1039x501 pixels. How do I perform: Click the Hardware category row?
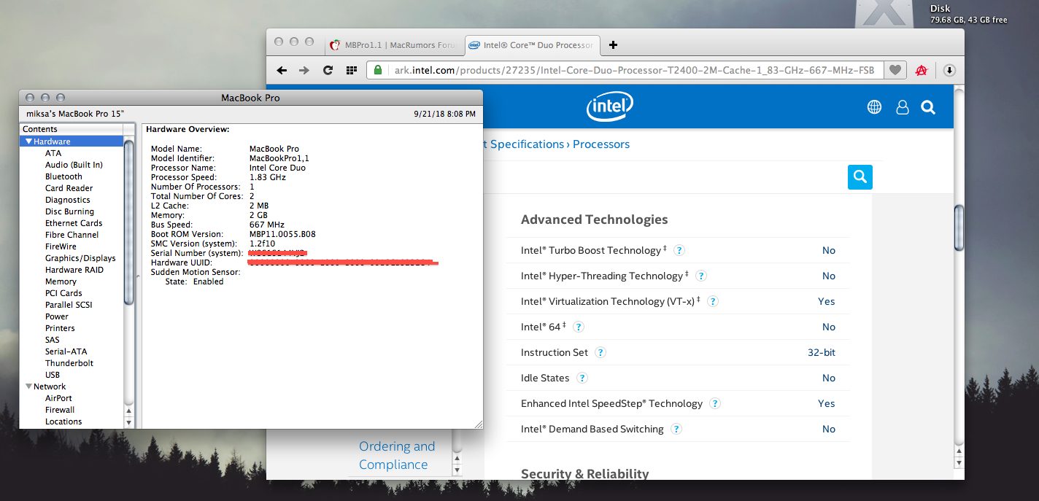coord(72,141)
